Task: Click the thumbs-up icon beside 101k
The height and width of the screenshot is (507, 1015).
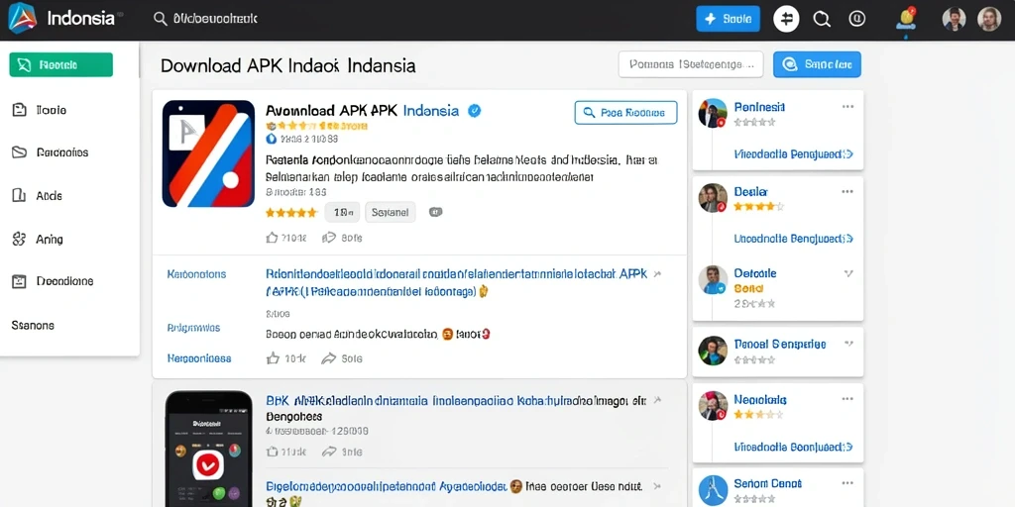Action: 273,357
